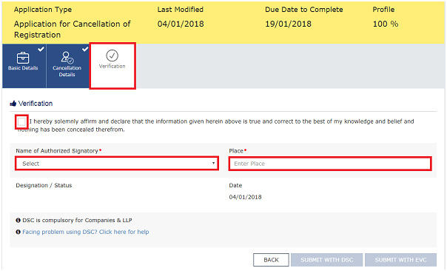Click the person icon in Cancellation Details
Image resolution: width=447 pixels, height=271 pixels.
point(67,57)
